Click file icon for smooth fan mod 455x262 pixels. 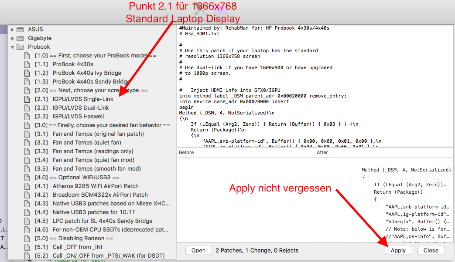pyautogui.click(x=27, y=168)
